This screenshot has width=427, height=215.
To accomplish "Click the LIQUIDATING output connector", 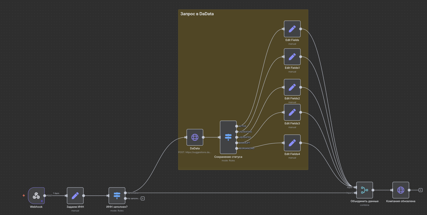I will point(237,132).
